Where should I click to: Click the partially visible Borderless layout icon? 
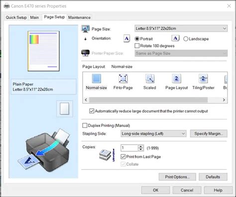tap(226, 79)
